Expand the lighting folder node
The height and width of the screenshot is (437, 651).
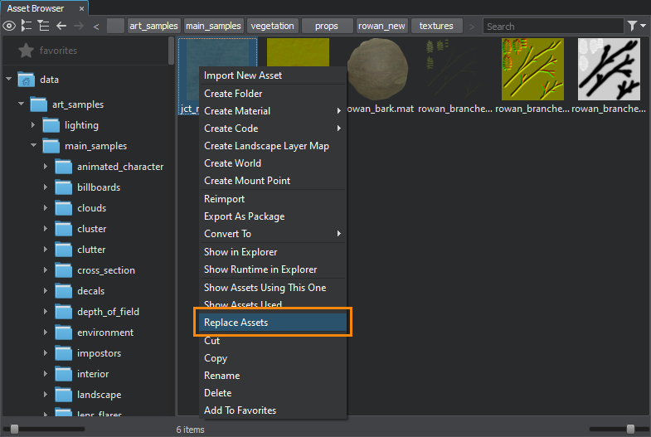click(x=33, y=125)
